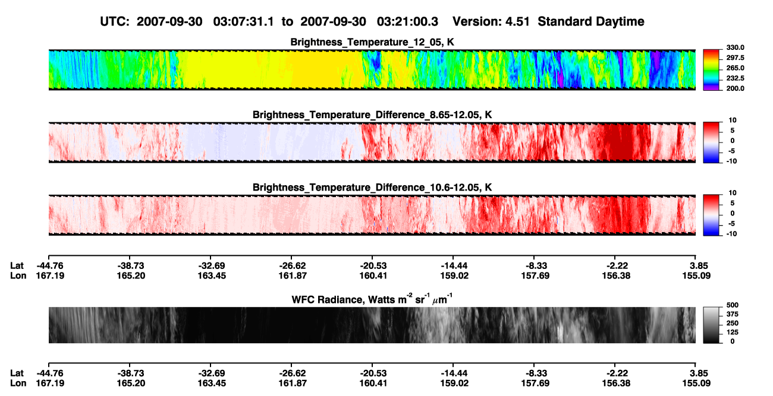
Task: Click the Lat label under the WFC Radiance panel
Action: [x=17, y=373]
